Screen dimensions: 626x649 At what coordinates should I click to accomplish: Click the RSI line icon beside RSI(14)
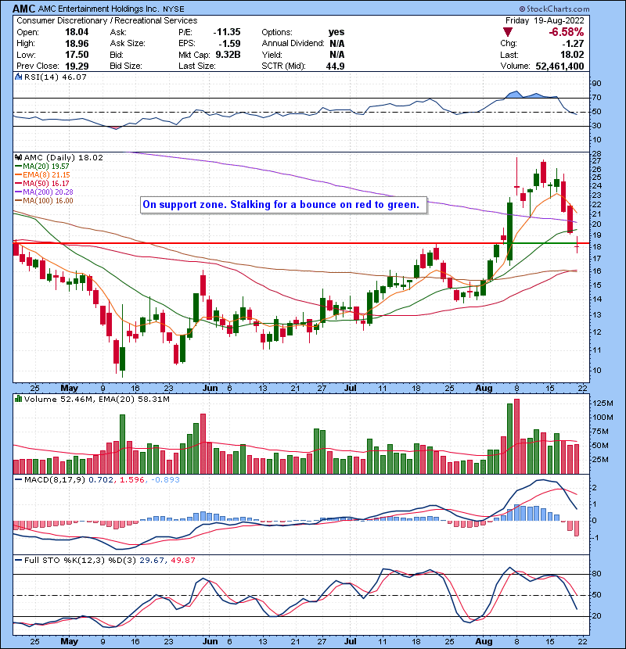pyautogui.click(x=18, y=77)
